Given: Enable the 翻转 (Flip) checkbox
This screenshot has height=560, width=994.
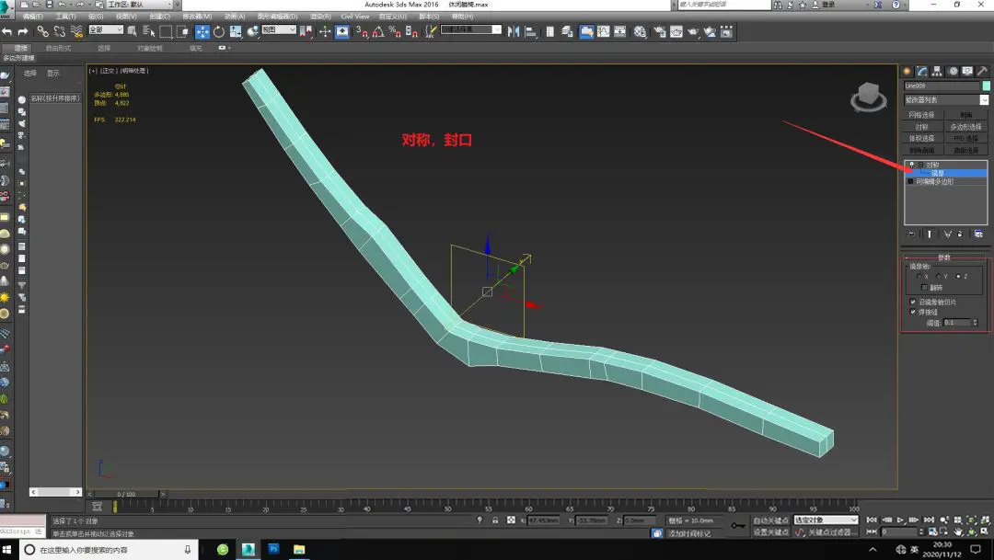Looking at the screenshot, I should coord(924,288).
